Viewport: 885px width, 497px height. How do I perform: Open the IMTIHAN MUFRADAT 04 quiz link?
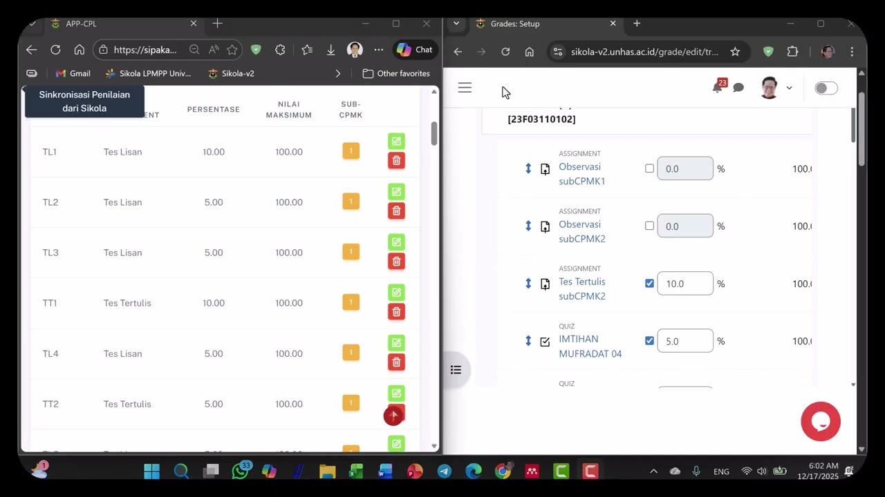point(590,346)
